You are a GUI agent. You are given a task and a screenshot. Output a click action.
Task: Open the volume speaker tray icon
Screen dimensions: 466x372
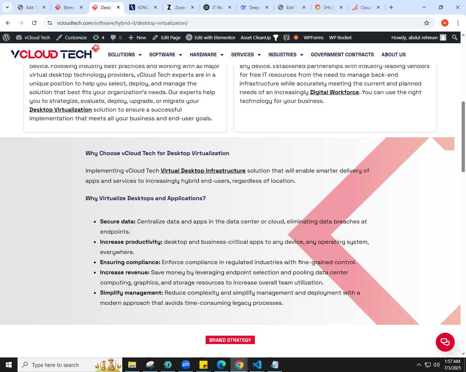pos(437,365)
